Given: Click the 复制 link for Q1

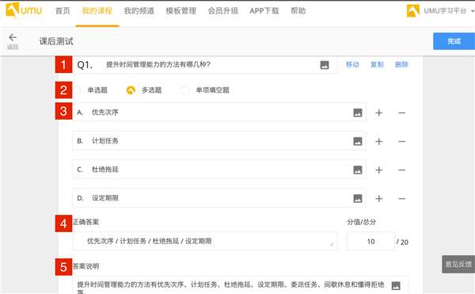Looking at the screenshot, I should [377, 64].
